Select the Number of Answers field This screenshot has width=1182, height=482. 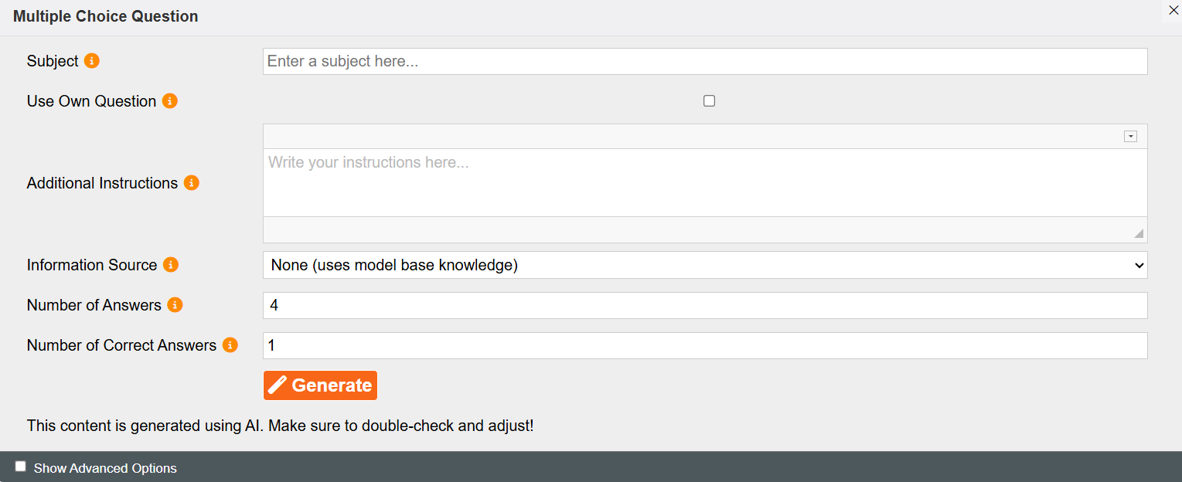click(x=705, y=305)
